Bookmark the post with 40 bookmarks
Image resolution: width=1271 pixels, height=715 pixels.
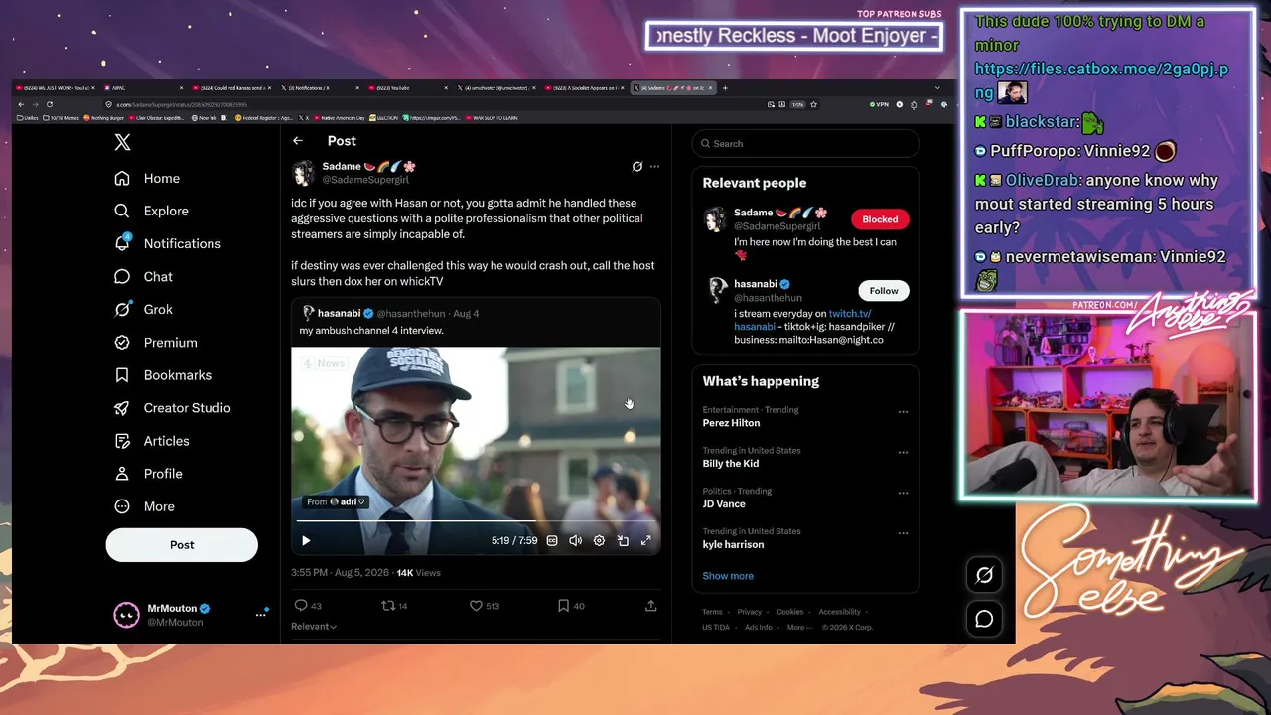(563, 606)
